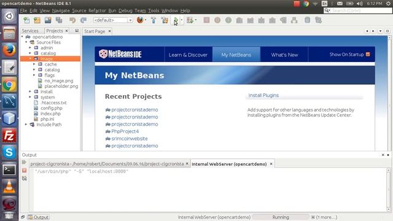Open the srimcoinwebsite recent project
Viewport: 393px width, 221px height.
(130, 139)
